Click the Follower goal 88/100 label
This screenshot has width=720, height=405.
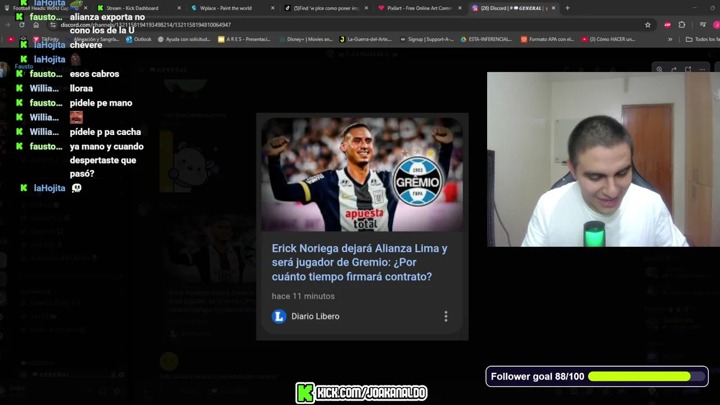pyautogui.click(x=537, y=376)
